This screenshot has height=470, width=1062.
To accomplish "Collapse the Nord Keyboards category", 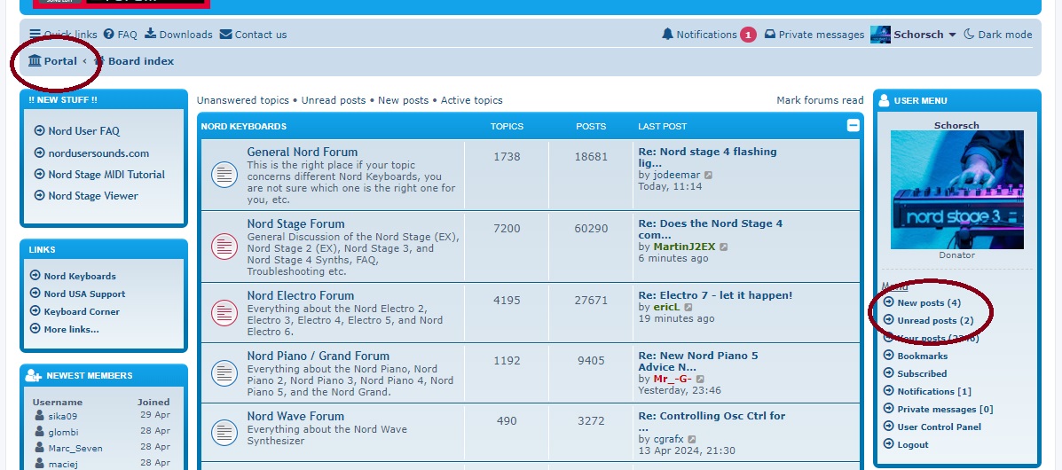I will [854, 125].
